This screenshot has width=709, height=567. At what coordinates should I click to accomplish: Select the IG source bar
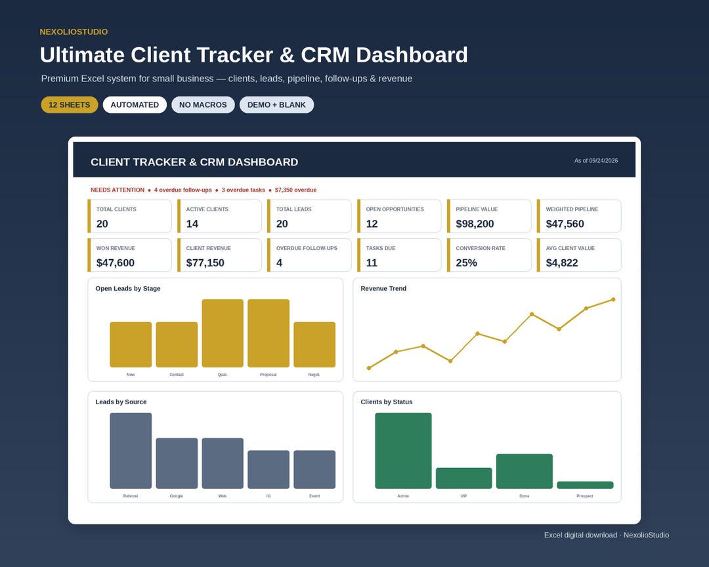coord(269,469)
